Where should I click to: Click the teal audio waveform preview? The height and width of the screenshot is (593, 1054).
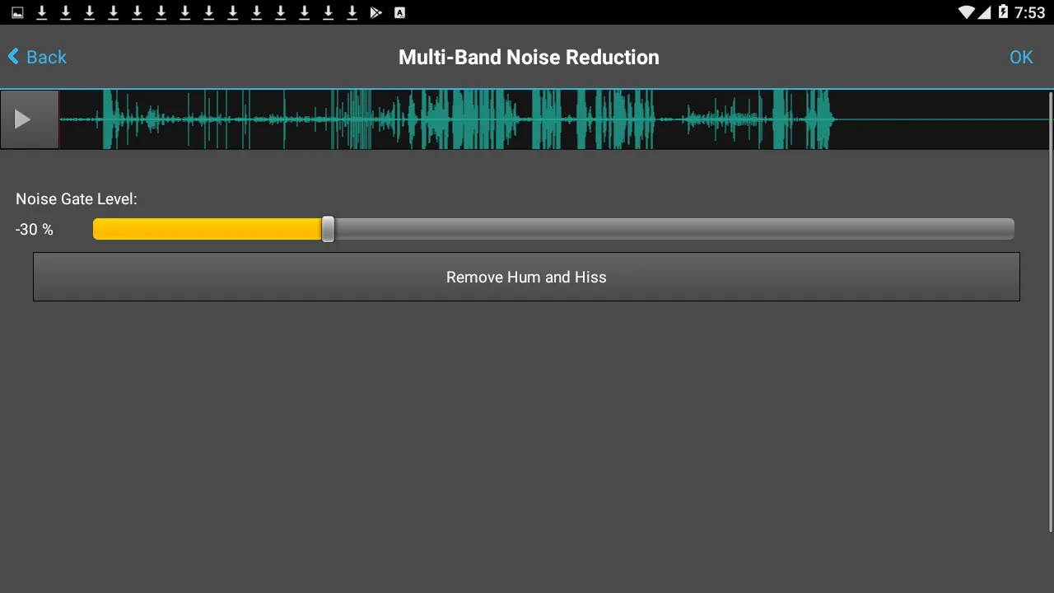[556, 119]
